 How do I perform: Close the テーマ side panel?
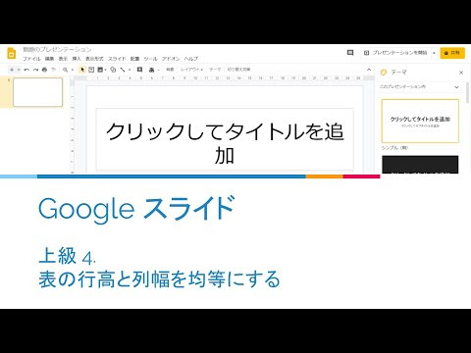[x=461, y=73]
